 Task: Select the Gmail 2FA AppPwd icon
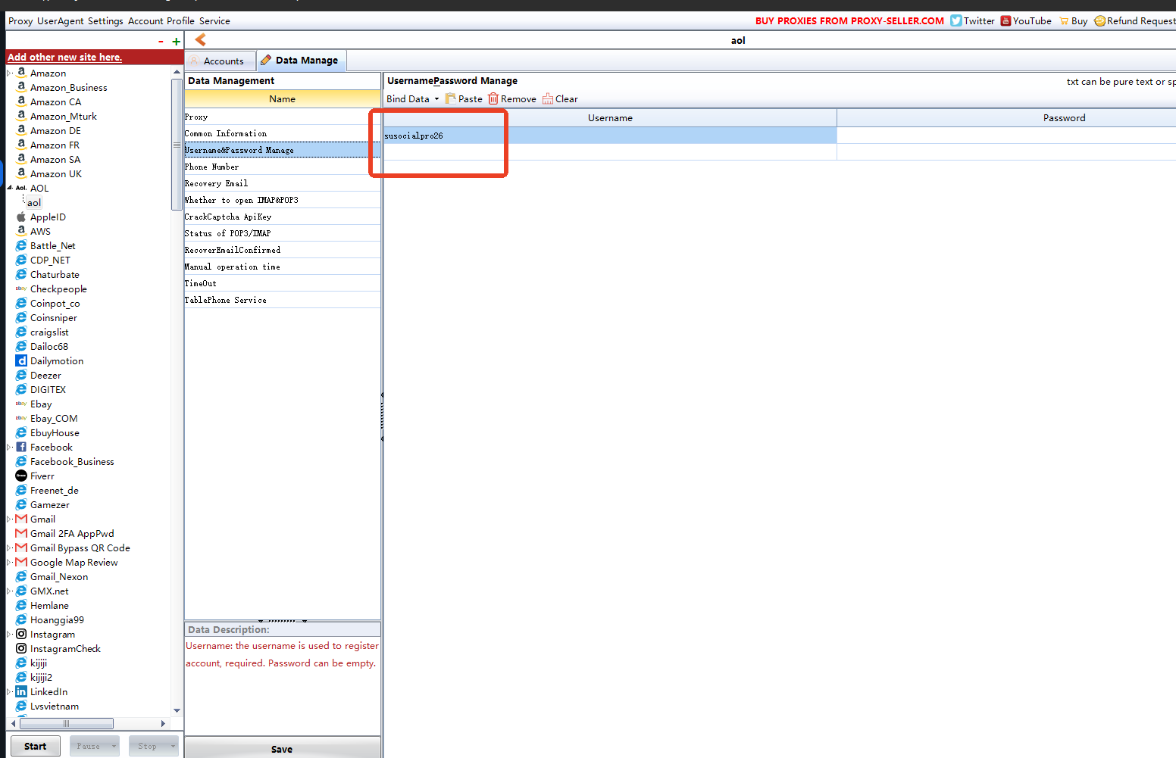click(x=21, y=533)
